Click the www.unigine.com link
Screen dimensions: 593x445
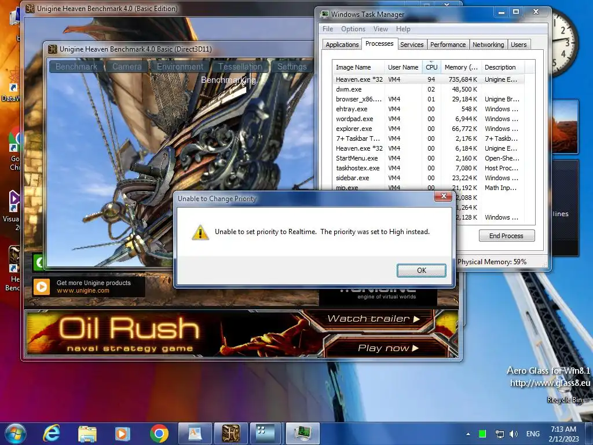83,291
